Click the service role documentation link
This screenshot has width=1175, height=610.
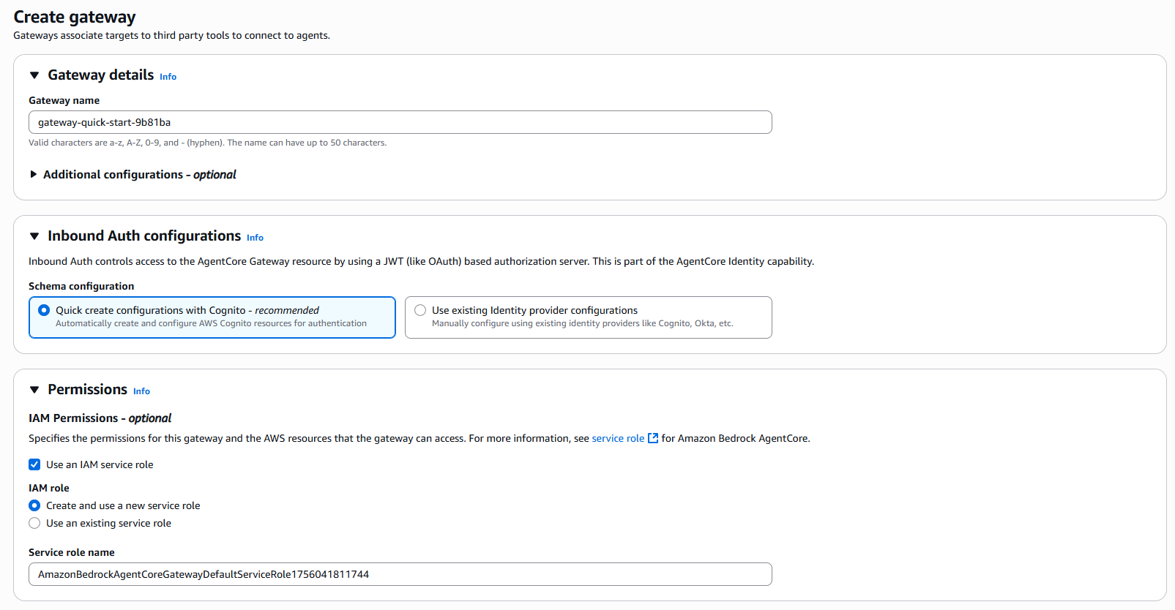tap(617, 438)
